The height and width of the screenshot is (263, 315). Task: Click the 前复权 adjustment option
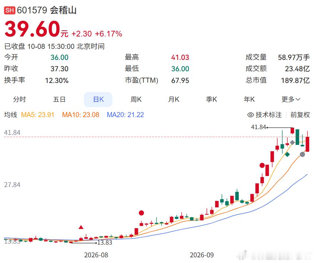[x=300, y=115]
